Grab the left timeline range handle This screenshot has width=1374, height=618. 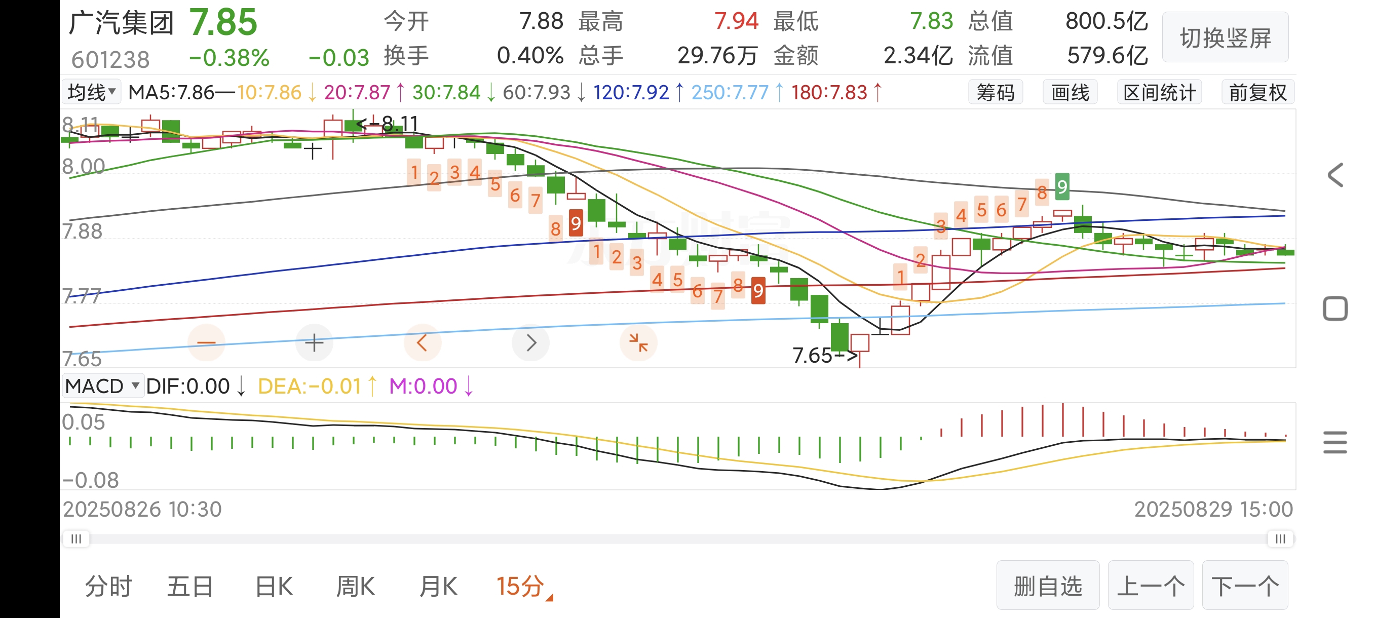click(77, 538)
